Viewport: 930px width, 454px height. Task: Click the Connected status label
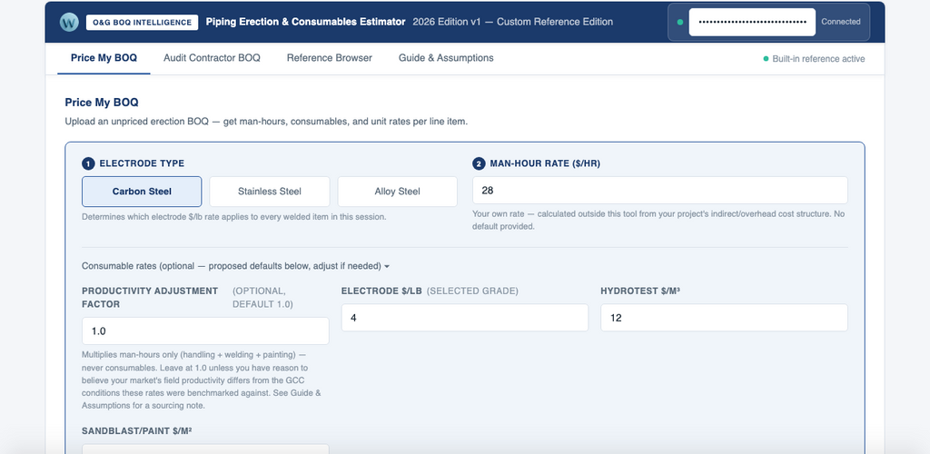tap(840, 22)
